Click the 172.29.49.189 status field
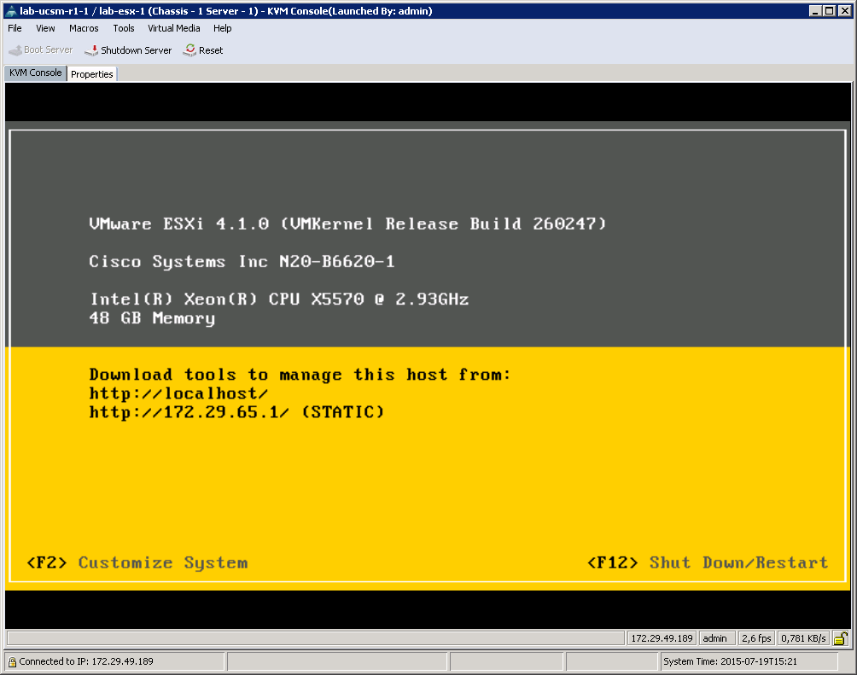This screenshot has height=675, width=857. pyautogui.click(x=662, y=638)
